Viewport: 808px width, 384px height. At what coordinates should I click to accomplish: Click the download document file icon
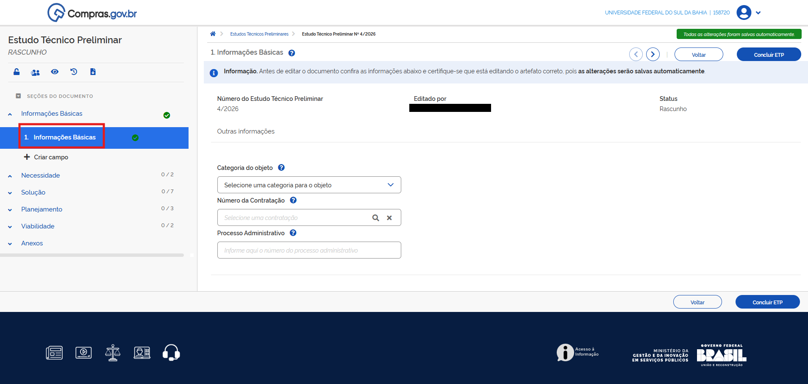[x=93, y=72]
